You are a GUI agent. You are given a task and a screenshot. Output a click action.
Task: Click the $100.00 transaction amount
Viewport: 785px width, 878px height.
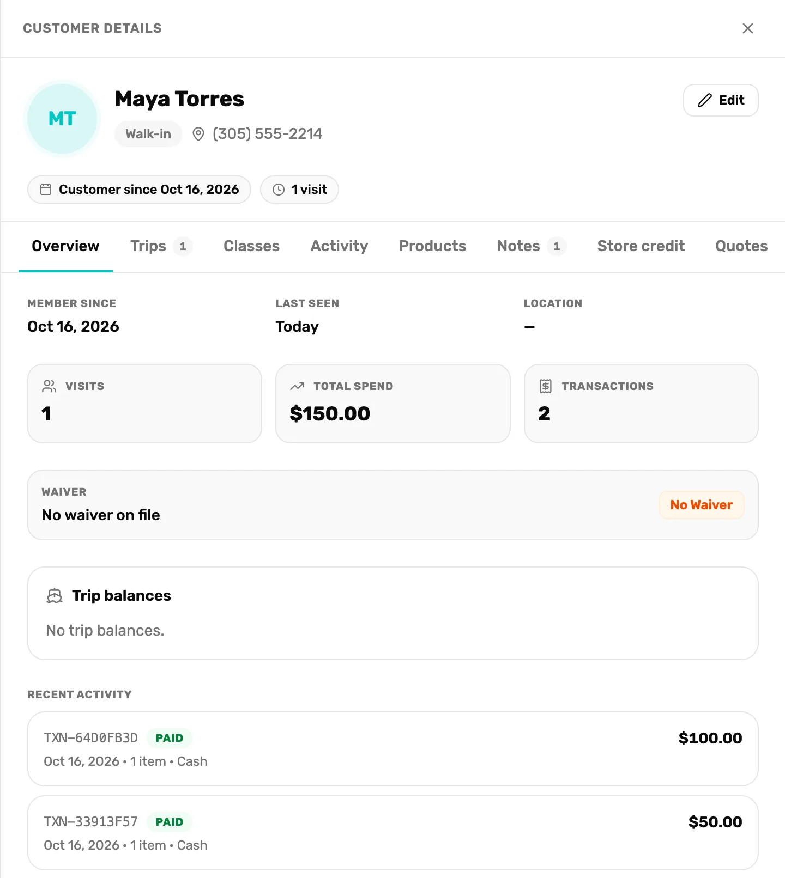click(710, 738)
